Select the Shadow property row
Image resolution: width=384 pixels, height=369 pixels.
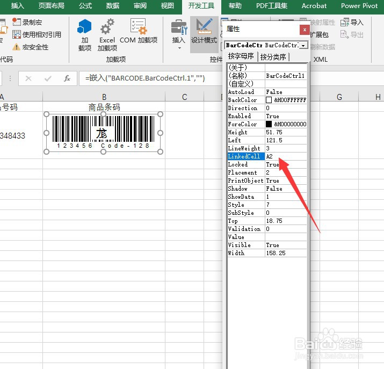tap(267, 189)
